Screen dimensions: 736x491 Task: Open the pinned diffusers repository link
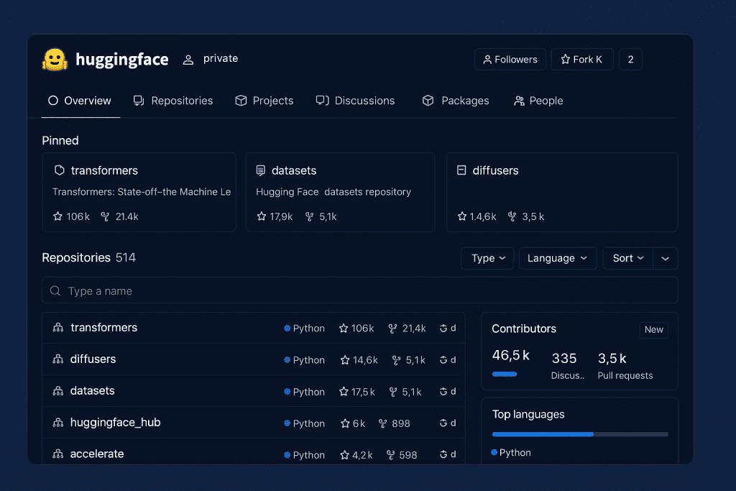pyautogui.click(x=495, y=170)
